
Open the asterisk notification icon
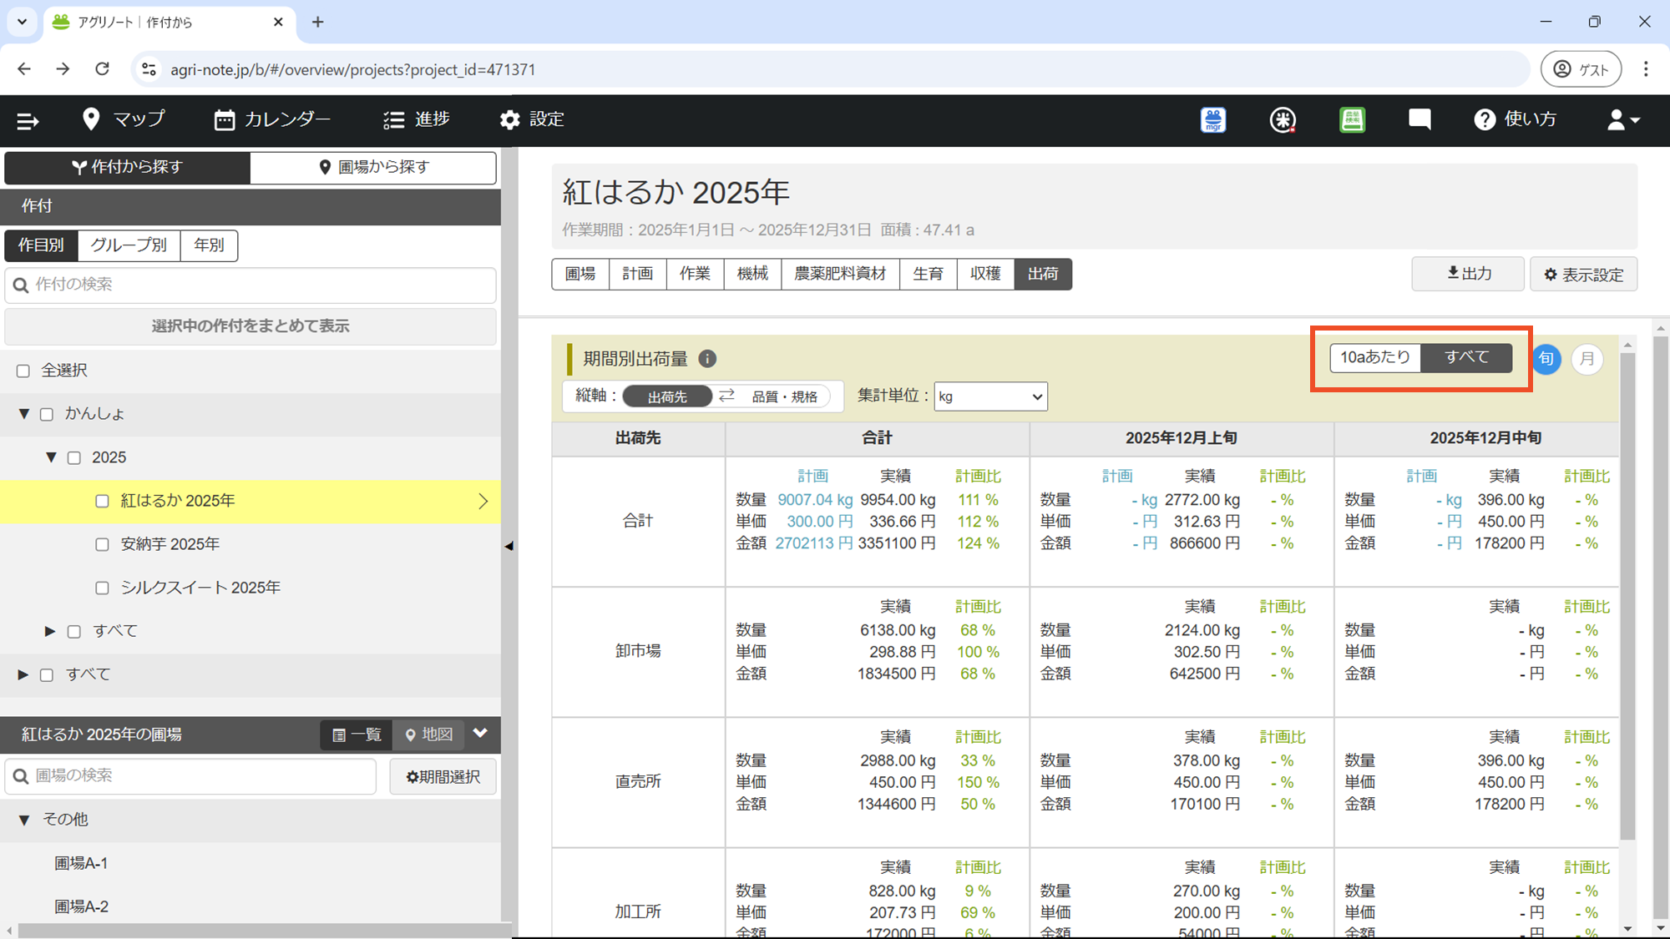click(x=1283, y=120)
